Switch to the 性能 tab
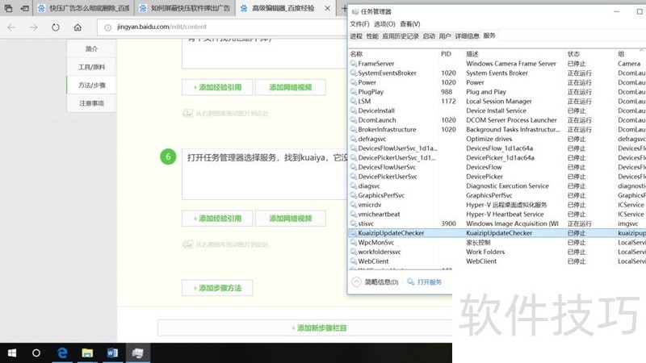Image resolution: width=646 pixels, height=363 pixels. [x=372, y=36]
